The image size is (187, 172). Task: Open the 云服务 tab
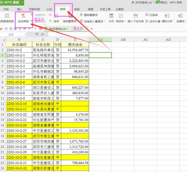(120, 9)
